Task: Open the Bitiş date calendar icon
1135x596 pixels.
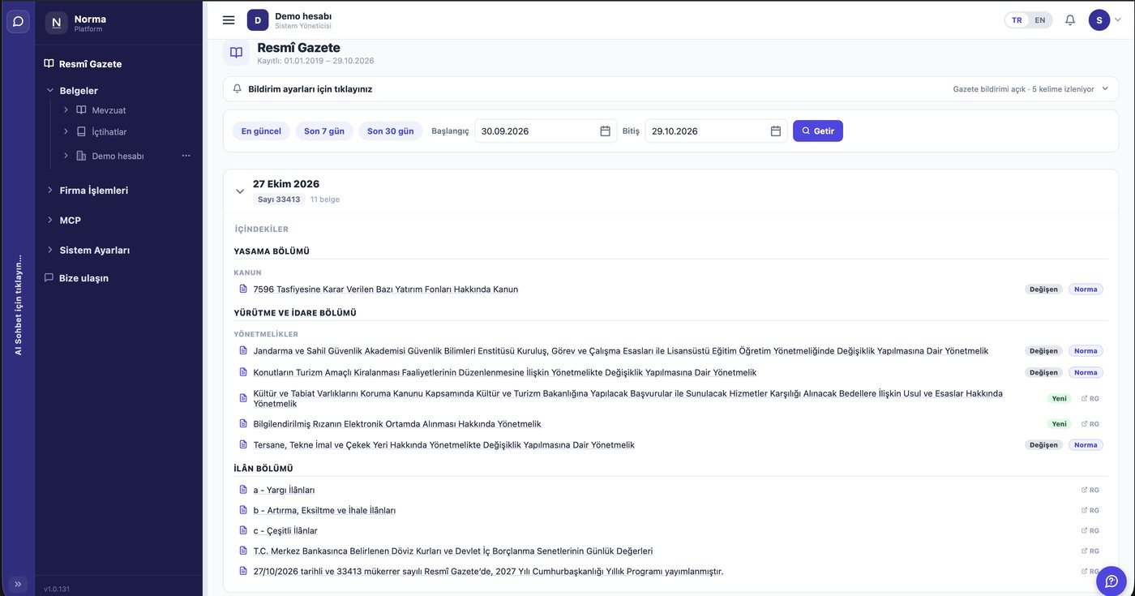Action: tap(776, 131)
